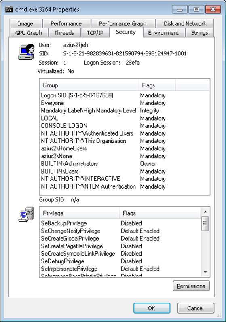Click the cmd.exe icon in title bar
This screenshot has width=226, height=322.
(x=9, y=9)
